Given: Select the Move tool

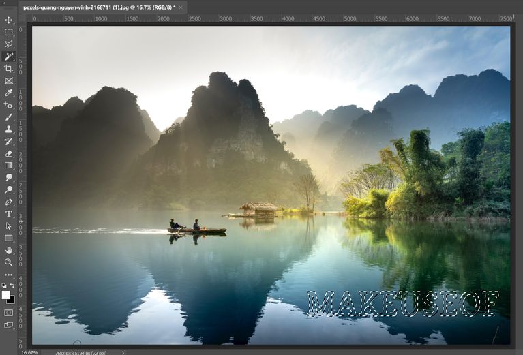Looking at the screenshot, I should (x=9, y=20).
